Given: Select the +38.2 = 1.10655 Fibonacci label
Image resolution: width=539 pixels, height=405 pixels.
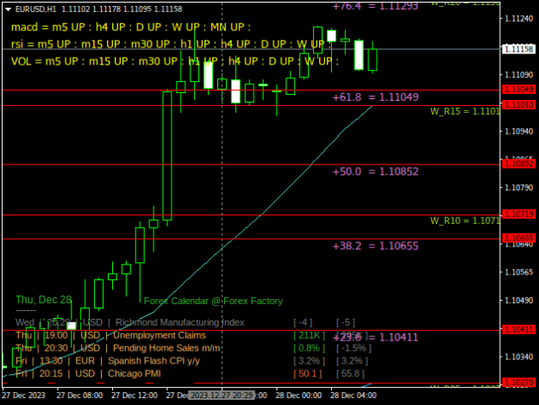Looking at the screenshot, I should pos(375,246).
